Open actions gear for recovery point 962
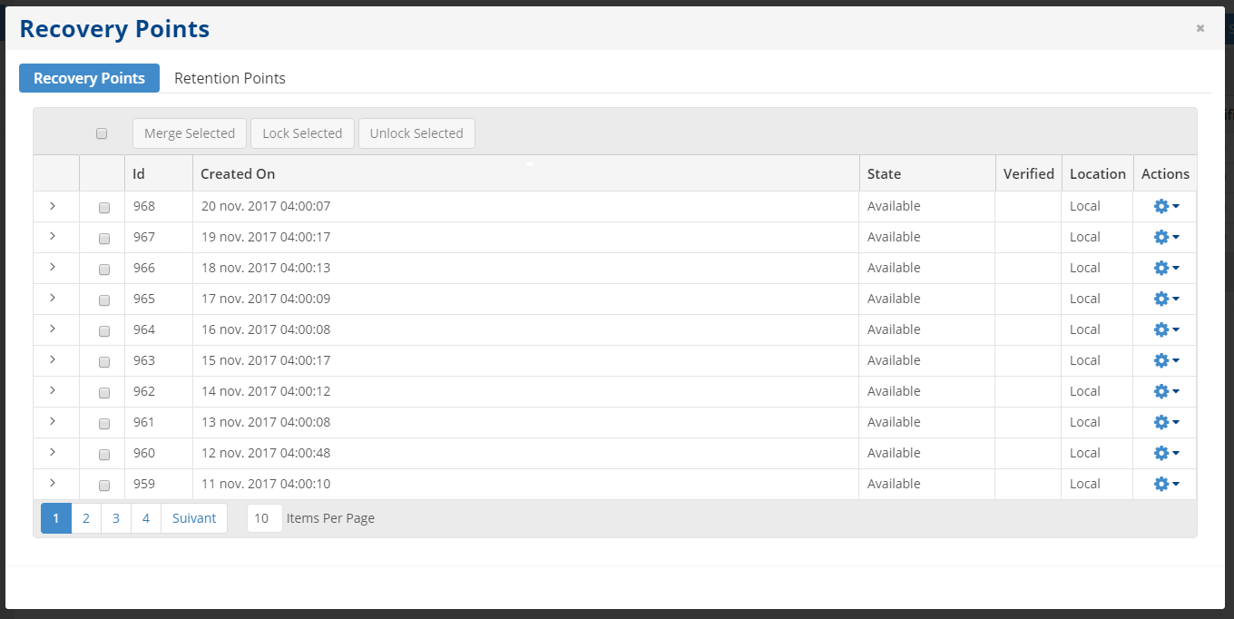 (x=1166, y=392)
